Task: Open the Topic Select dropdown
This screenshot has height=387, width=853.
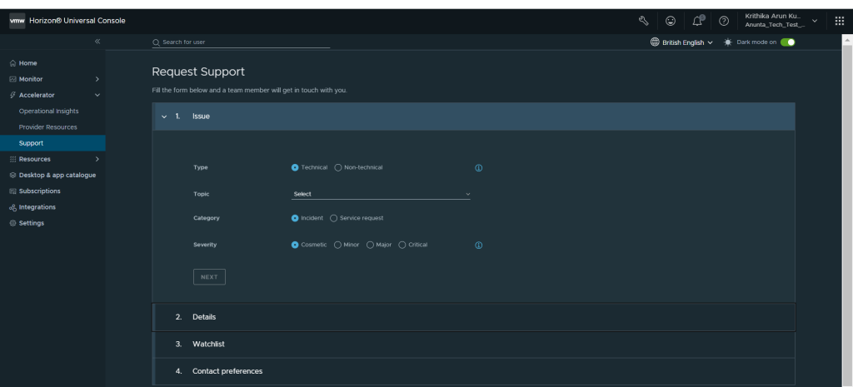Action: click(381, 194)
